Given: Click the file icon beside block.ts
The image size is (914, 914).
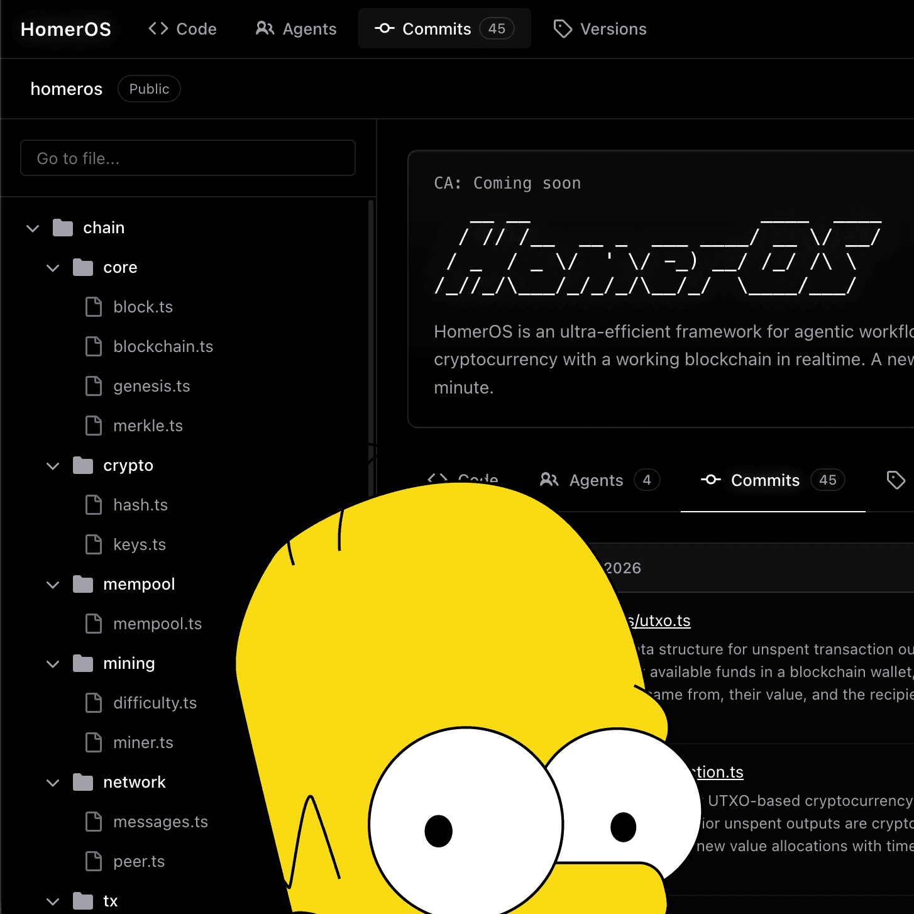Looking at the screenshot, I should tap(94, 307).
